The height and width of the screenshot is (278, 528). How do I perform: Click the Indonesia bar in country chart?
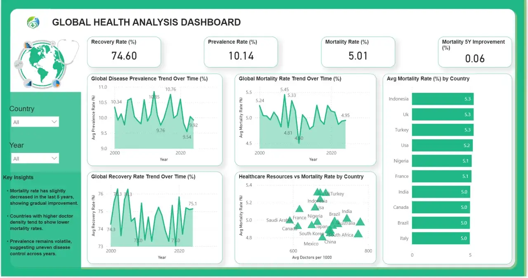coord(443,99)
